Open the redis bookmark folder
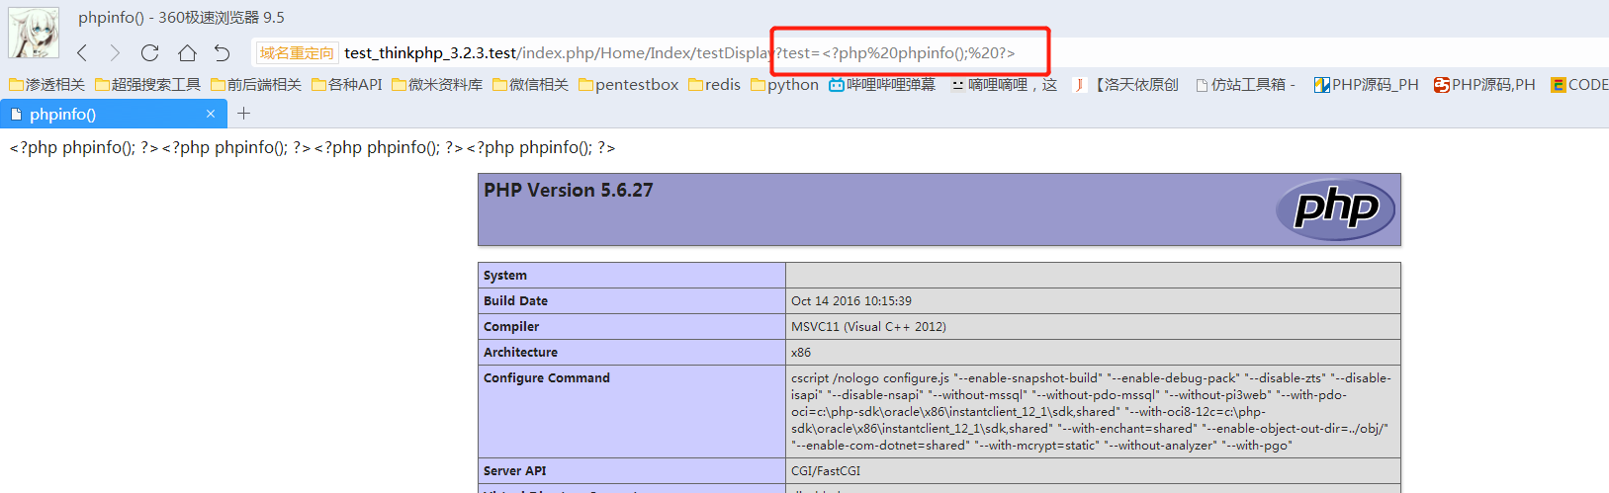Image resolution: width=1609 pixels, height=493 pixels. point(714,85)
